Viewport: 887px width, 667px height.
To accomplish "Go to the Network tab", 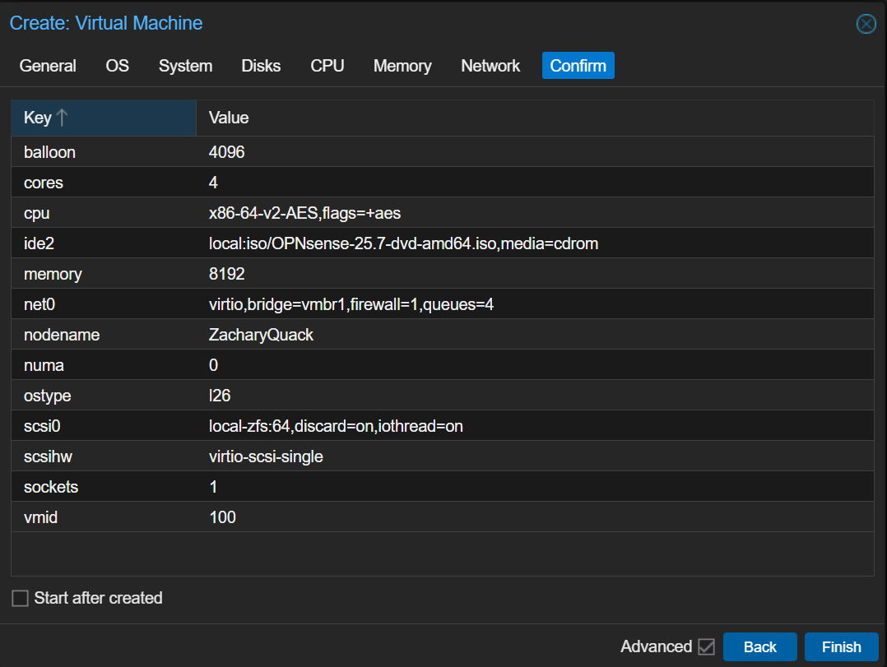I will click(x=490, y=66).
